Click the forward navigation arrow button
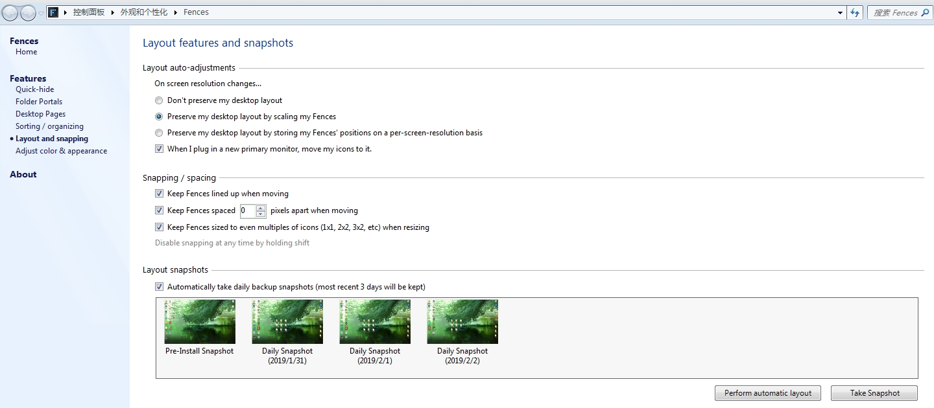Screen dimensions: 934x408 (28, 12)
